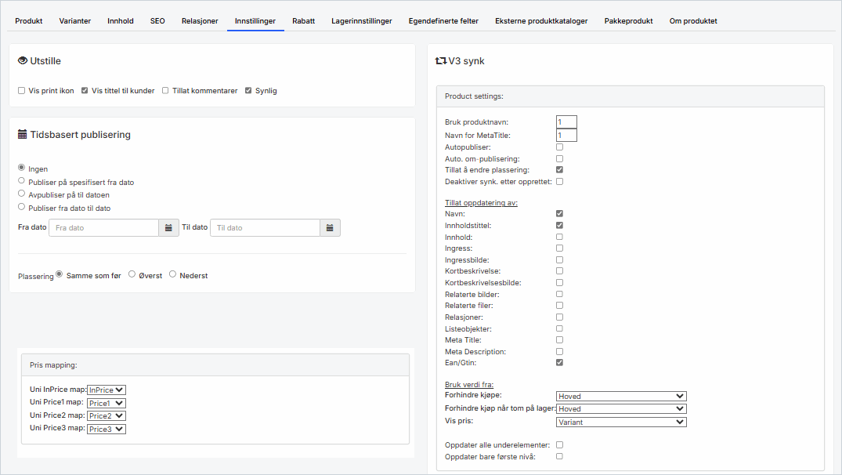Open the Forhindre kjøpe dropdown

point(620,397)
